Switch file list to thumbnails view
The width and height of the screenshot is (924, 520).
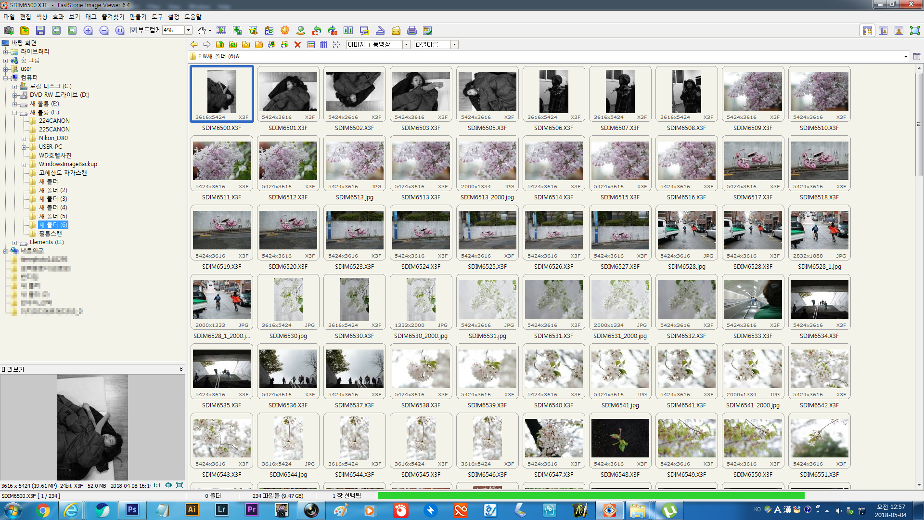click(x=311, y=44)
